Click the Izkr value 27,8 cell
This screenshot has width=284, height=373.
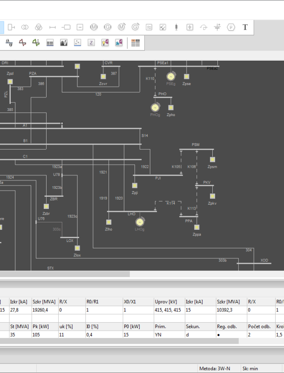pos(20,310)
